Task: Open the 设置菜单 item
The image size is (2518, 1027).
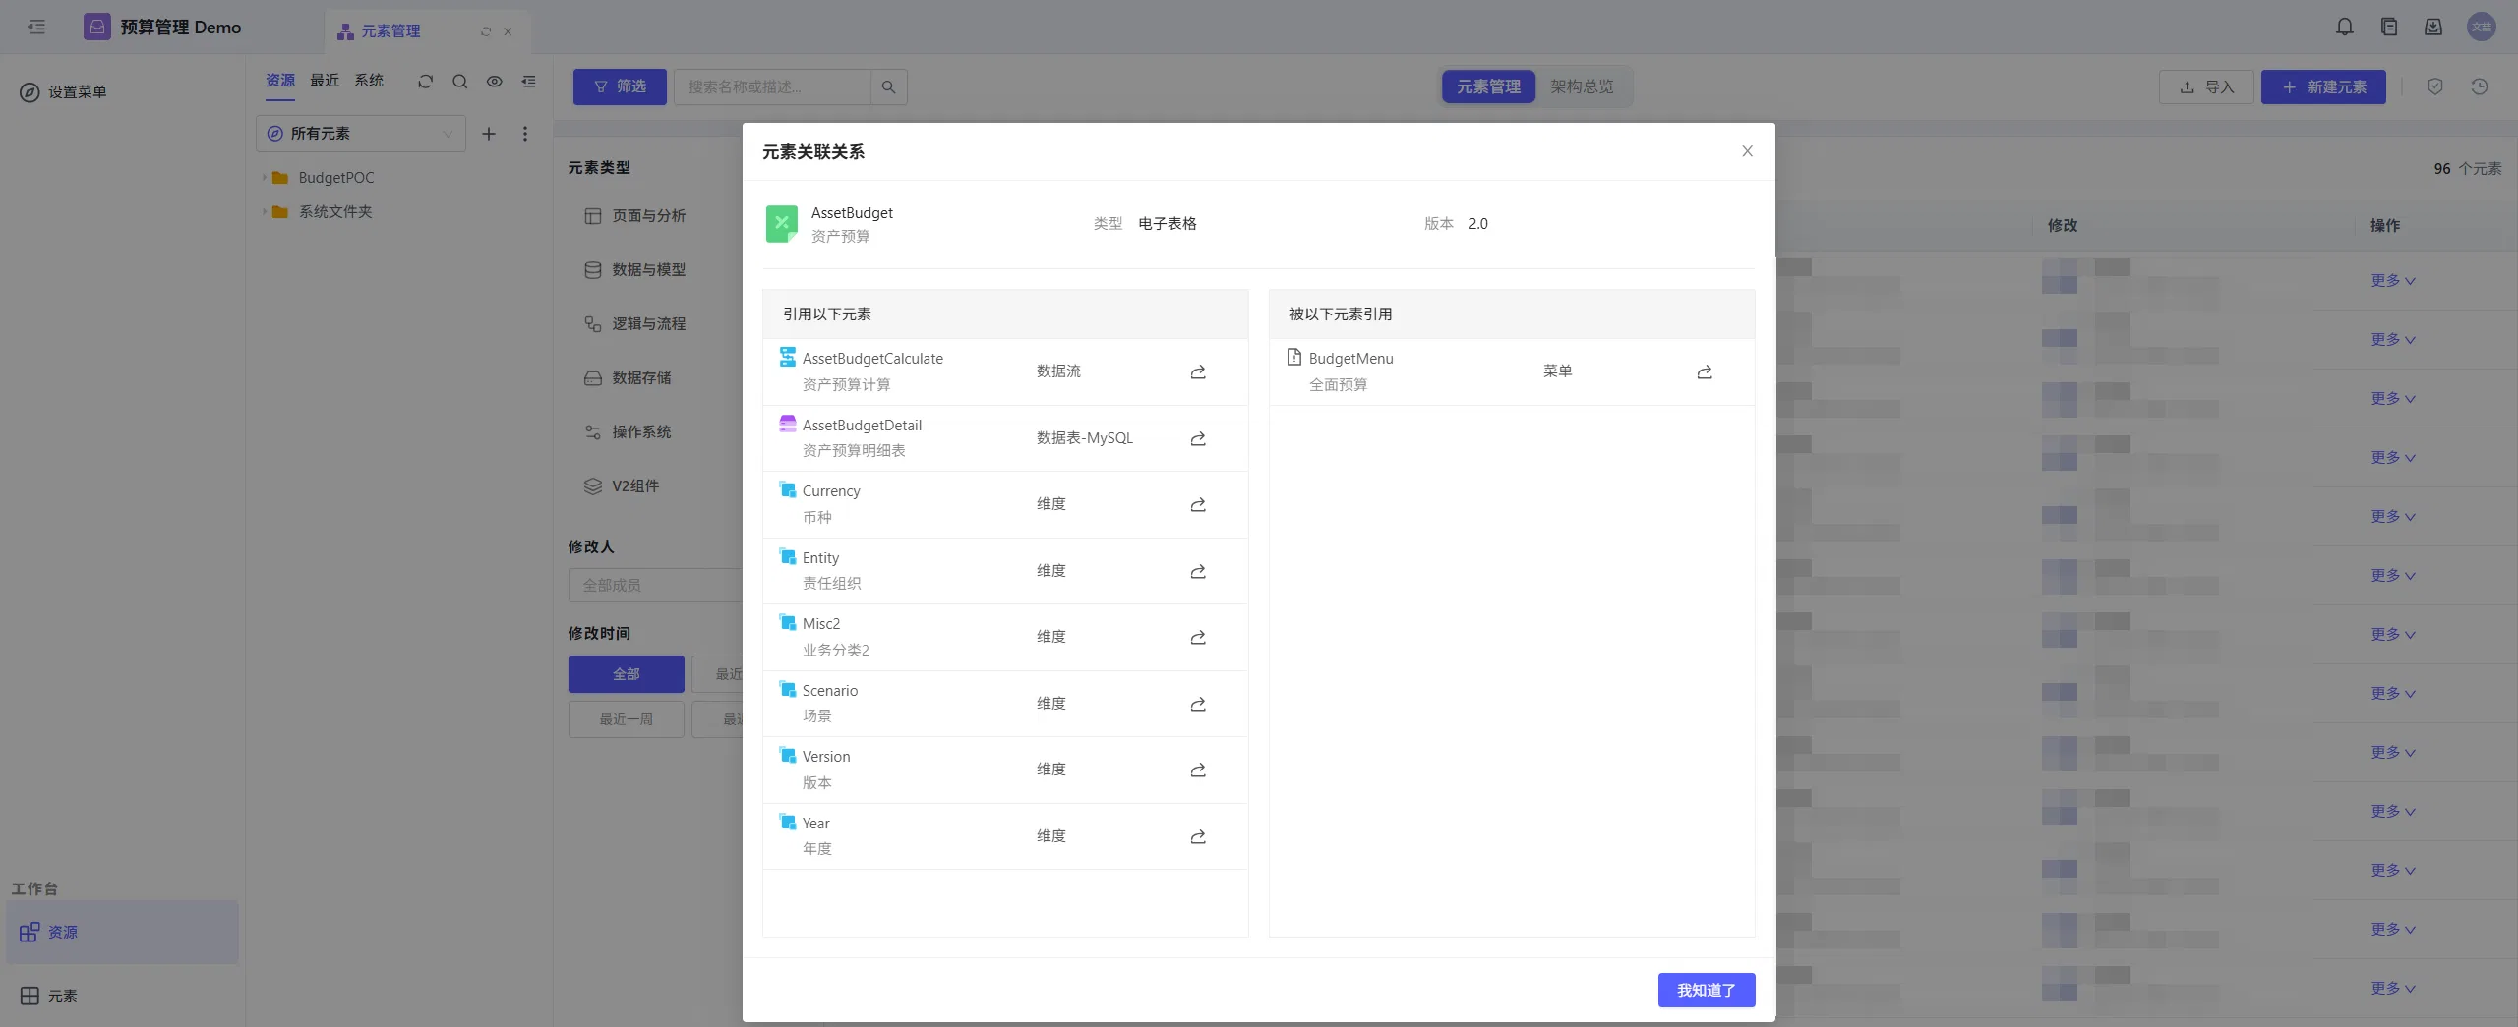Action: 64,92
